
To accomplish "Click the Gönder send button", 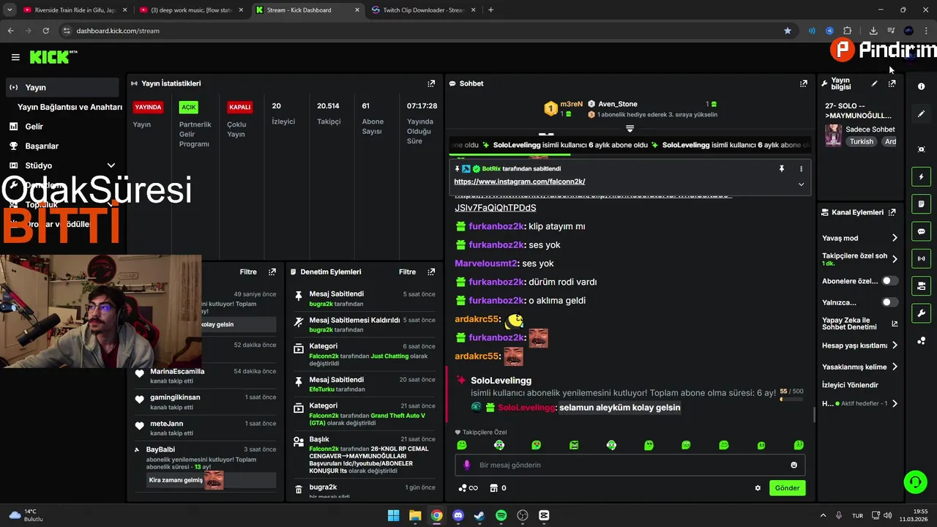I will (x=787, y=487).
